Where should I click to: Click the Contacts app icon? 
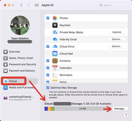pyautogui.click(x=55, y=61)
